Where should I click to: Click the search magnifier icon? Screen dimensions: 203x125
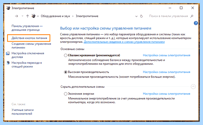192,16
